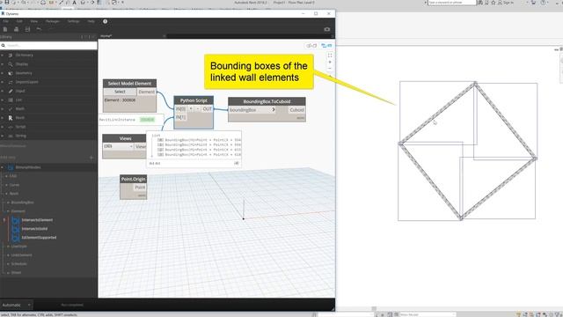Click the List library category icon
Screen dimensions: 563x317
pyautogui.click(x=11, y=100)
